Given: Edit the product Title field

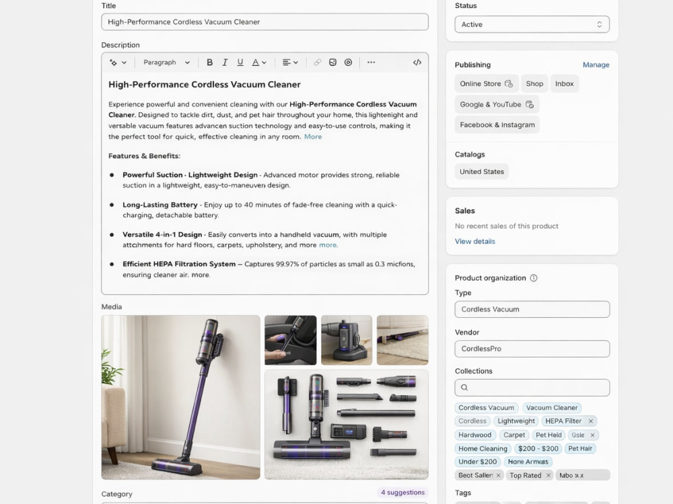Looking at the screenshot, I should [264, 22].
